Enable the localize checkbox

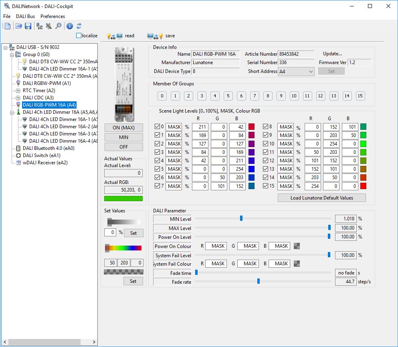tap(79, 36)
